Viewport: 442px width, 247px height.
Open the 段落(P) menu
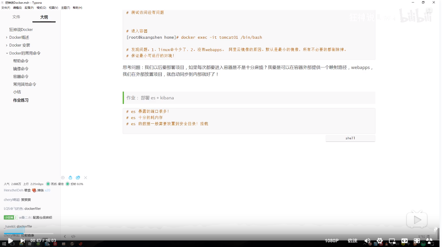(29, 8)
